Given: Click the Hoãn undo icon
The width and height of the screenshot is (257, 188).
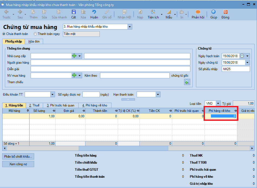Looking at the screenshot, I should (94, 12).
